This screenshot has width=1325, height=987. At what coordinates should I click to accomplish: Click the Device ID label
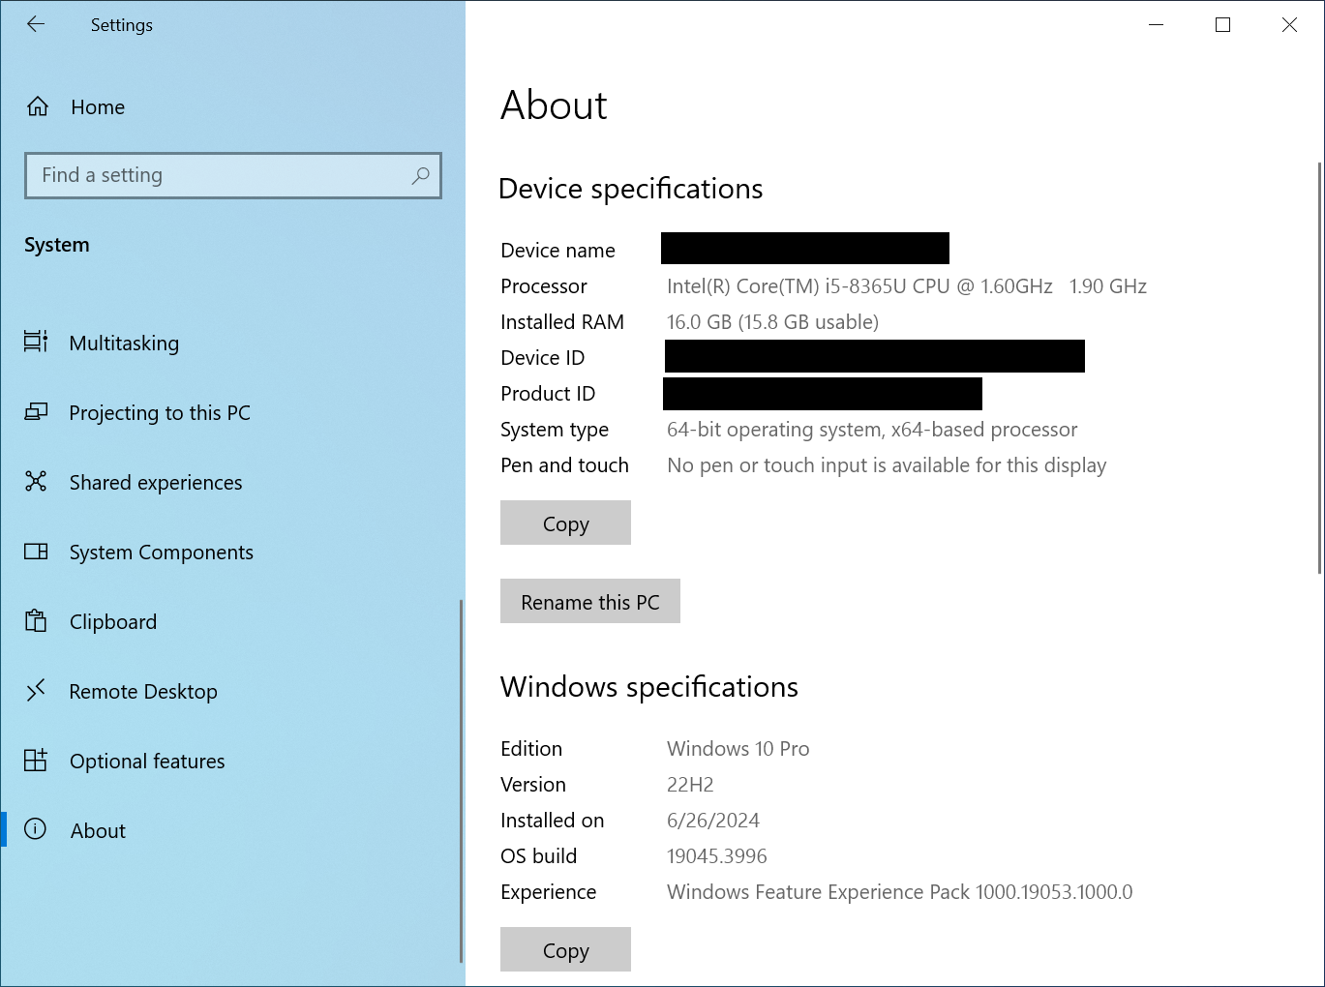click(543, 358)
